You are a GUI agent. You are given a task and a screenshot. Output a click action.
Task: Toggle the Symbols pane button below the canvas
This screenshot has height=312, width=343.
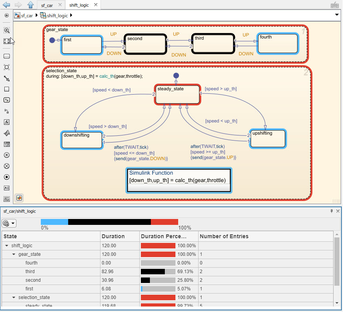(x=19, y=198)
